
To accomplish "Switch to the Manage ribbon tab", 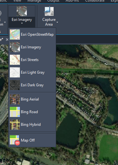I will [34, 1].
